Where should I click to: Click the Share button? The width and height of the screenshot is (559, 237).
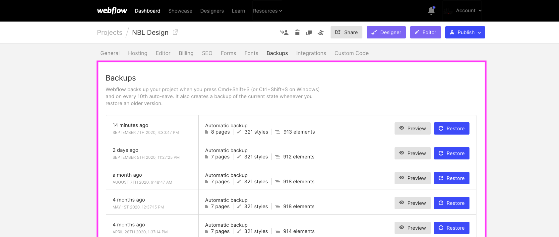click(346, 32)
